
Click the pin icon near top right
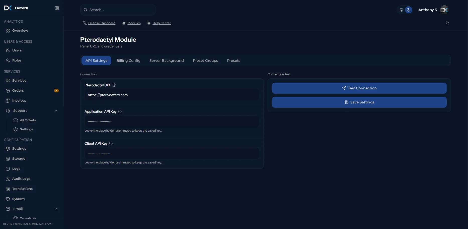pyautogui.click(x=447, y=23)
